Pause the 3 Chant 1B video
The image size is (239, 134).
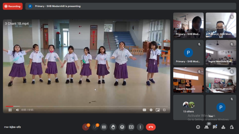pos(10,110)
